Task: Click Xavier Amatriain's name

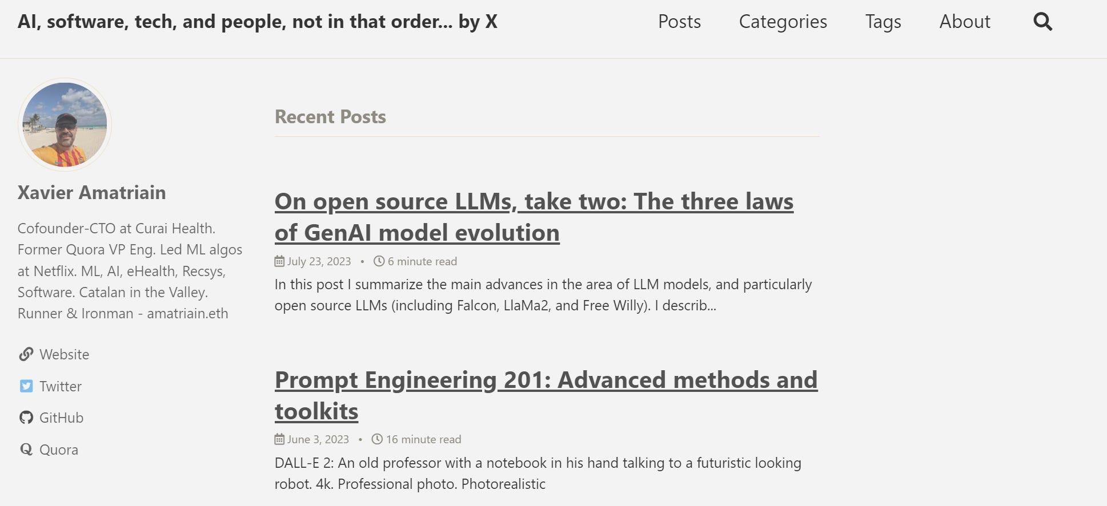Action: click(x=91, y=192)
